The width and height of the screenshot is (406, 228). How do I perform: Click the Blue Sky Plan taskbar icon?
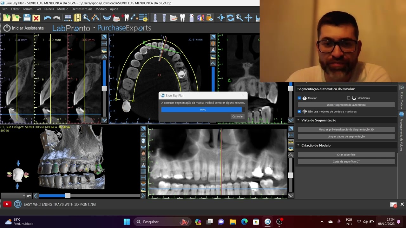tap(267, 222)
